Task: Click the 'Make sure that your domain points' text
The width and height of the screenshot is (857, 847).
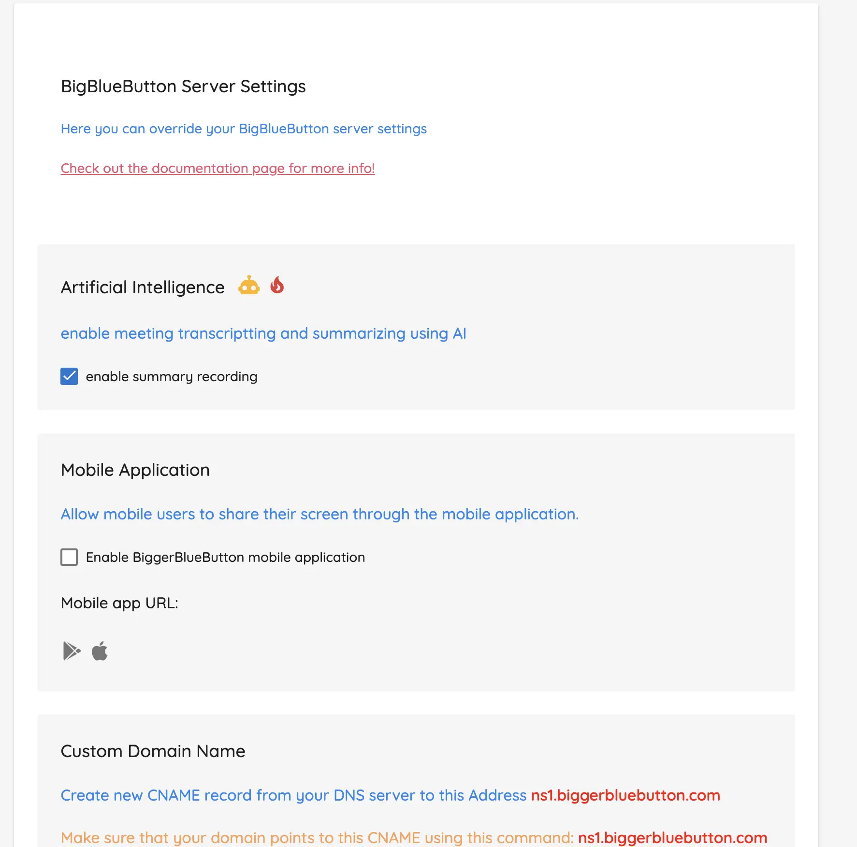Action: click(317, 837)
